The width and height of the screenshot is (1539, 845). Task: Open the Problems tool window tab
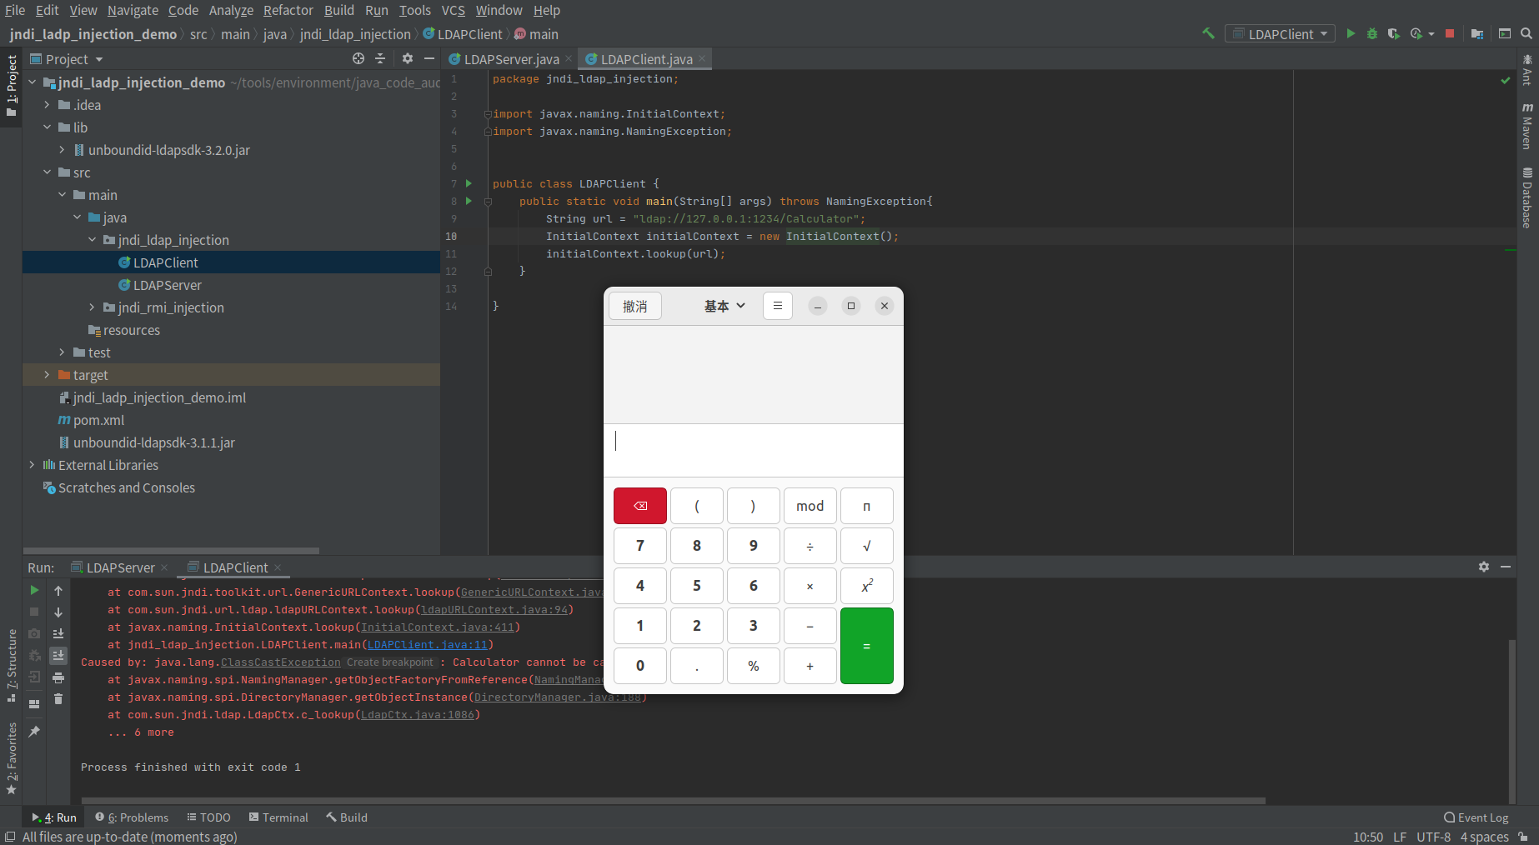[x=132, y=817]
